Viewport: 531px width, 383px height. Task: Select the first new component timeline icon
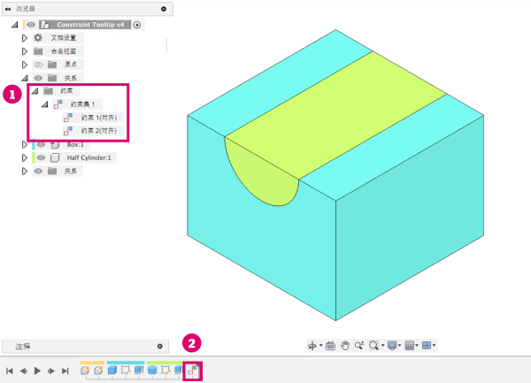(85, 371)
